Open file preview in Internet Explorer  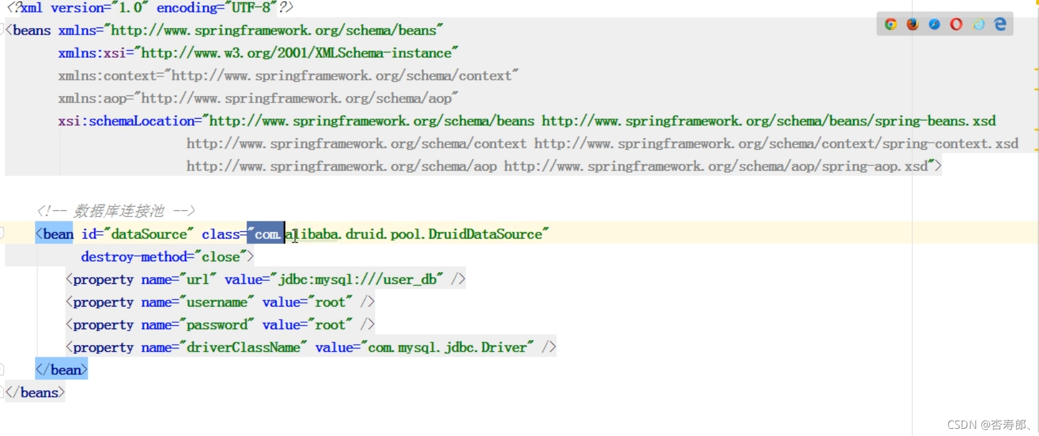(x=979, y=24)
